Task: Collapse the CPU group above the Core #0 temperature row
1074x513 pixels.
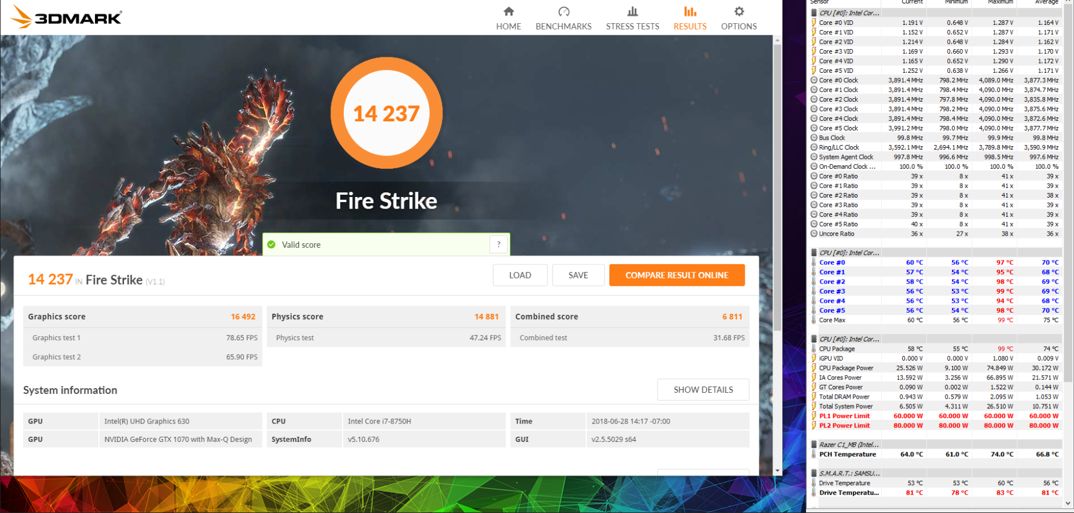Action: tap(814, 252)
